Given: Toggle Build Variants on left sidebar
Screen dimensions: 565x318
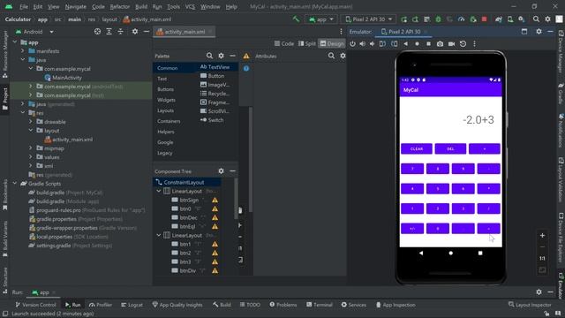Looking at the screenshot, I should 4,238.
